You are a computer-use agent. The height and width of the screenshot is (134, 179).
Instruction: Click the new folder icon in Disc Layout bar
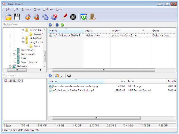[x=57, y=76]
